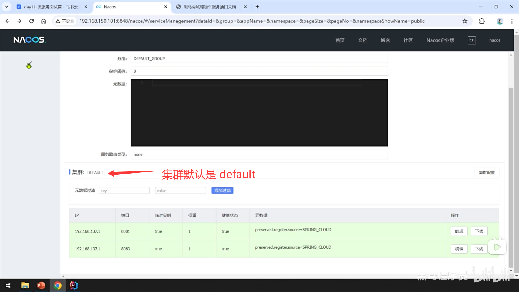The width and height of the screenshot is (519, 292).
Task: Switch language with the En toggle
Action: tap(472, 40)
